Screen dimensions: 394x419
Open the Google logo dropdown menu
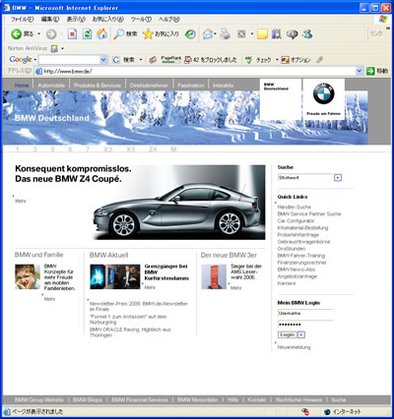(34, 60)
